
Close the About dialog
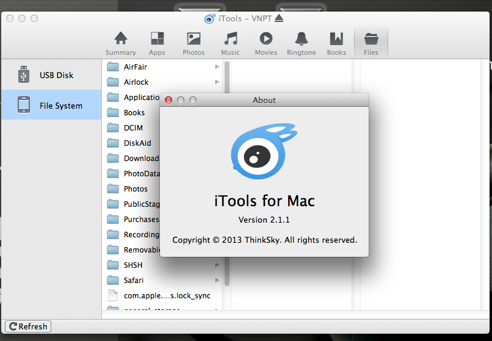click(168, 100)
